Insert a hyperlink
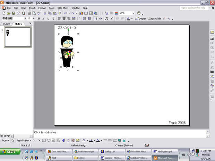This screenshot has height=161, width=215. [96, 13]
